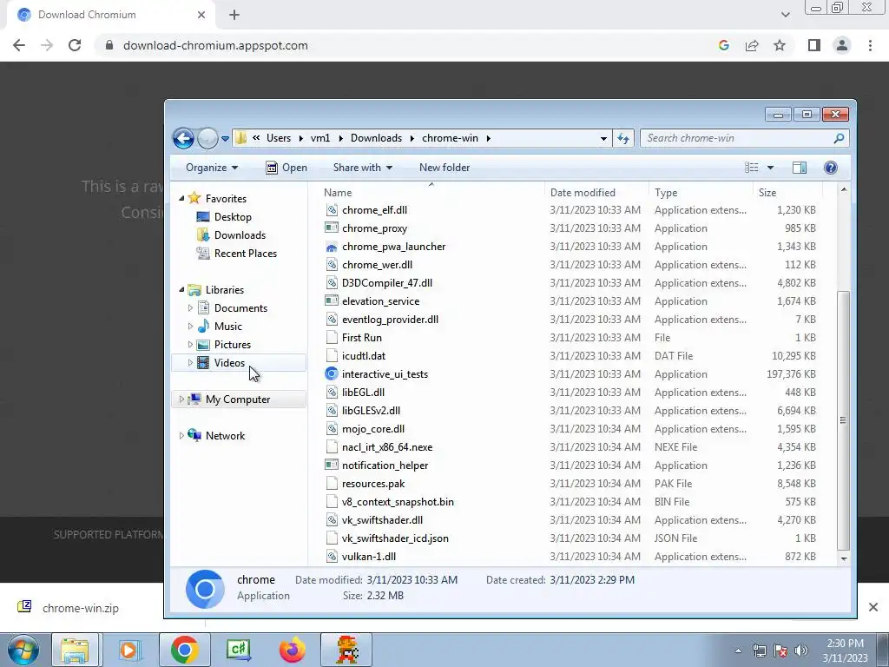Open recent pages dropdown beside forward arrow
The image size is (889, 667).
(225, 138)
